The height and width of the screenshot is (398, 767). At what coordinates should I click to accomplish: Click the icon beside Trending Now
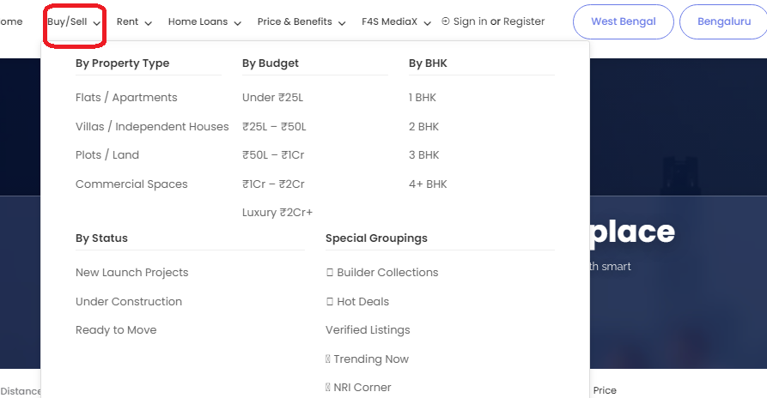click(x=328, y=359)
